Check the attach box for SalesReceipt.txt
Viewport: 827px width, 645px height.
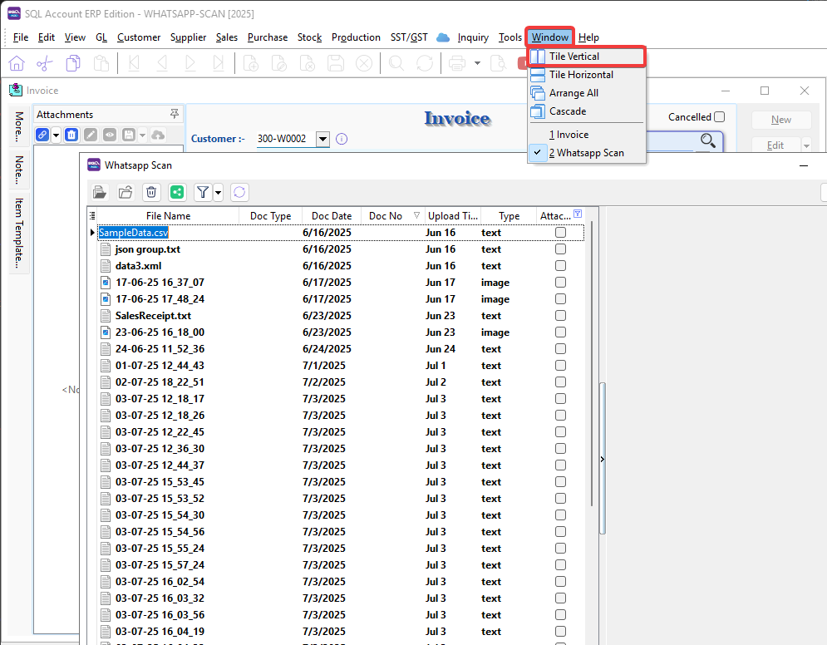click(560, 316)
